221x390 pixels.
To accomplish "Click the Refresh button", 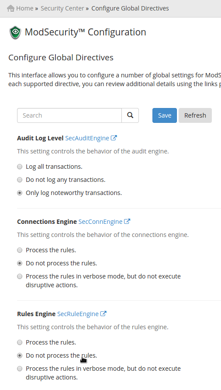I will pyautogui.click(x=195, y=115).
